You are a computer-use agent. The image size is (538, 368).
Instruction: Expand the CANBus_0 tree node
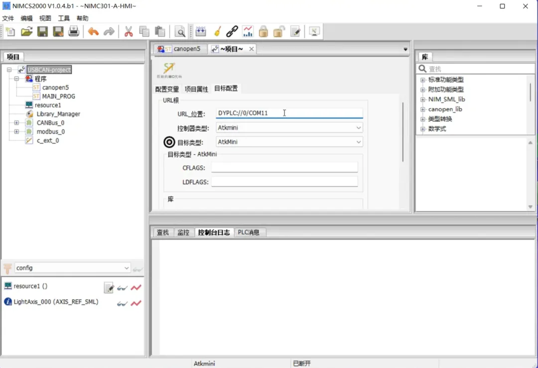click(16, 123)
